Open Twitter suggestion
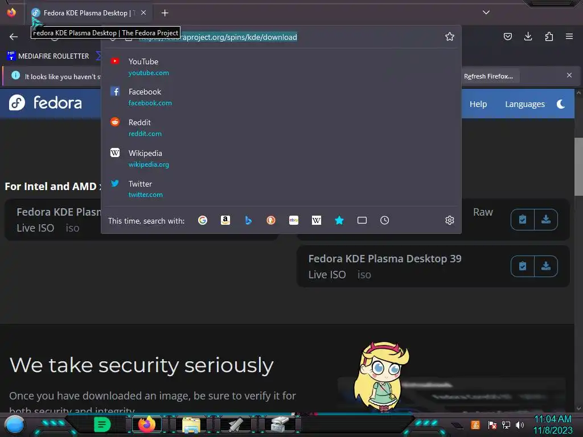The height and width of the screenshot is (437, 583). click(x=281, y=189)
